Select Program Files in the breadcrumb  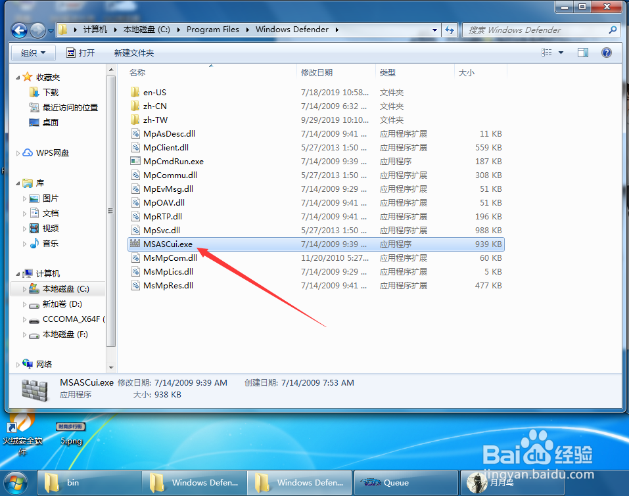212,30
